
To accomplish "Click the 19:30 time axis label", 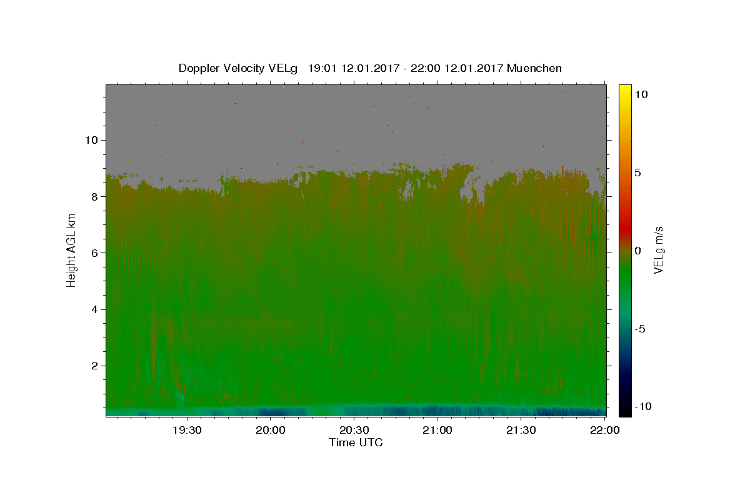I will (187, 430).
